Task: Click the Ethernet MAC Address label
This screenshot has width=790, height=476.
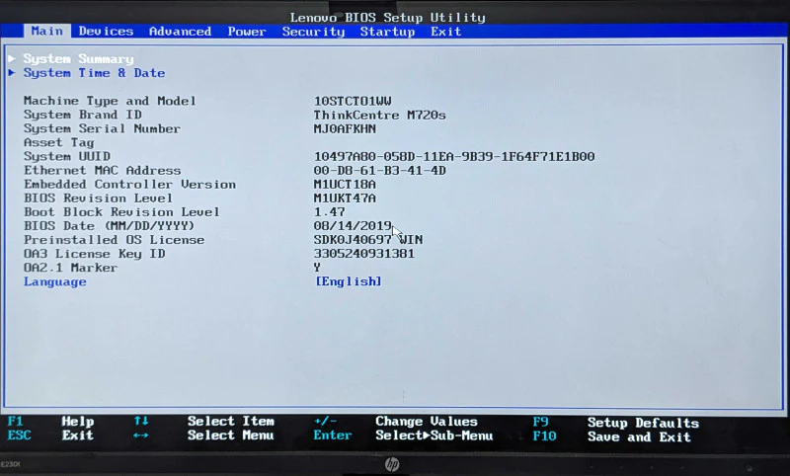Action: pyautogui.click(x=103, y=171)
